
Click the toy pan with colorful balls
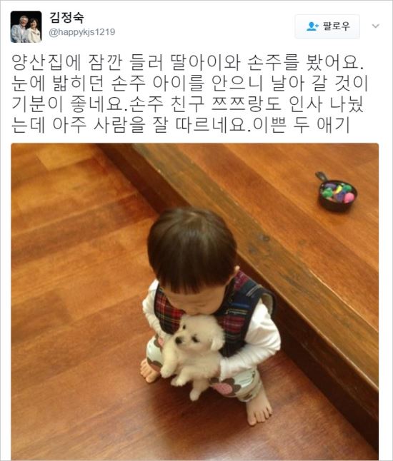337,193
